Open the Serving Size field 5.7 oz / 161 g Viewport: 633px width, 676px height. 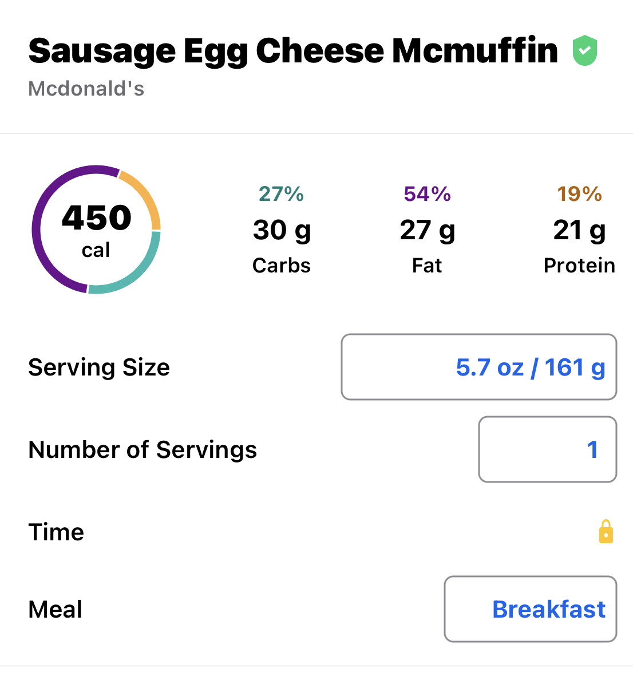click(479, 367)
